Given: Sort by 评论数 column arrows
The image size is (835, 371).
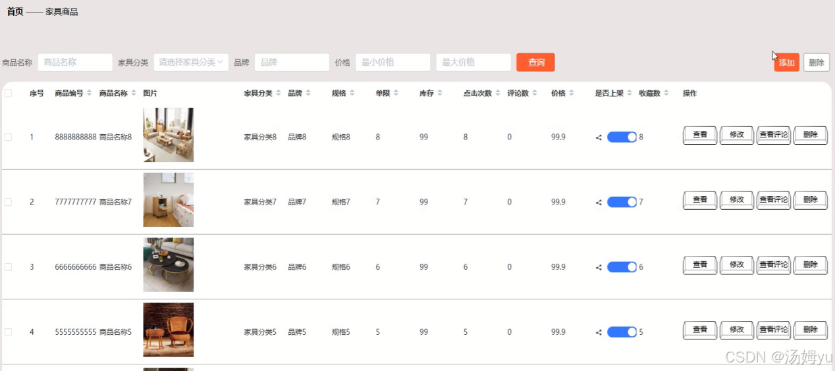Looking at the screenshot, I should pyautogui.click(x=535, y=93).
